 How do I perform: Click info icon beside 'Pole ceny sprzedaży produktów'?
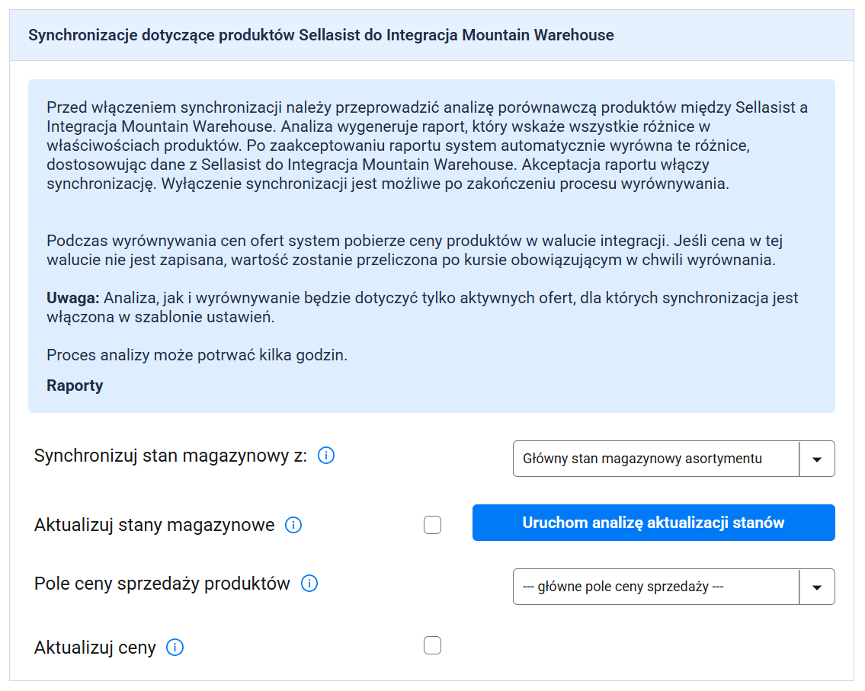click(x=309, y=584)
